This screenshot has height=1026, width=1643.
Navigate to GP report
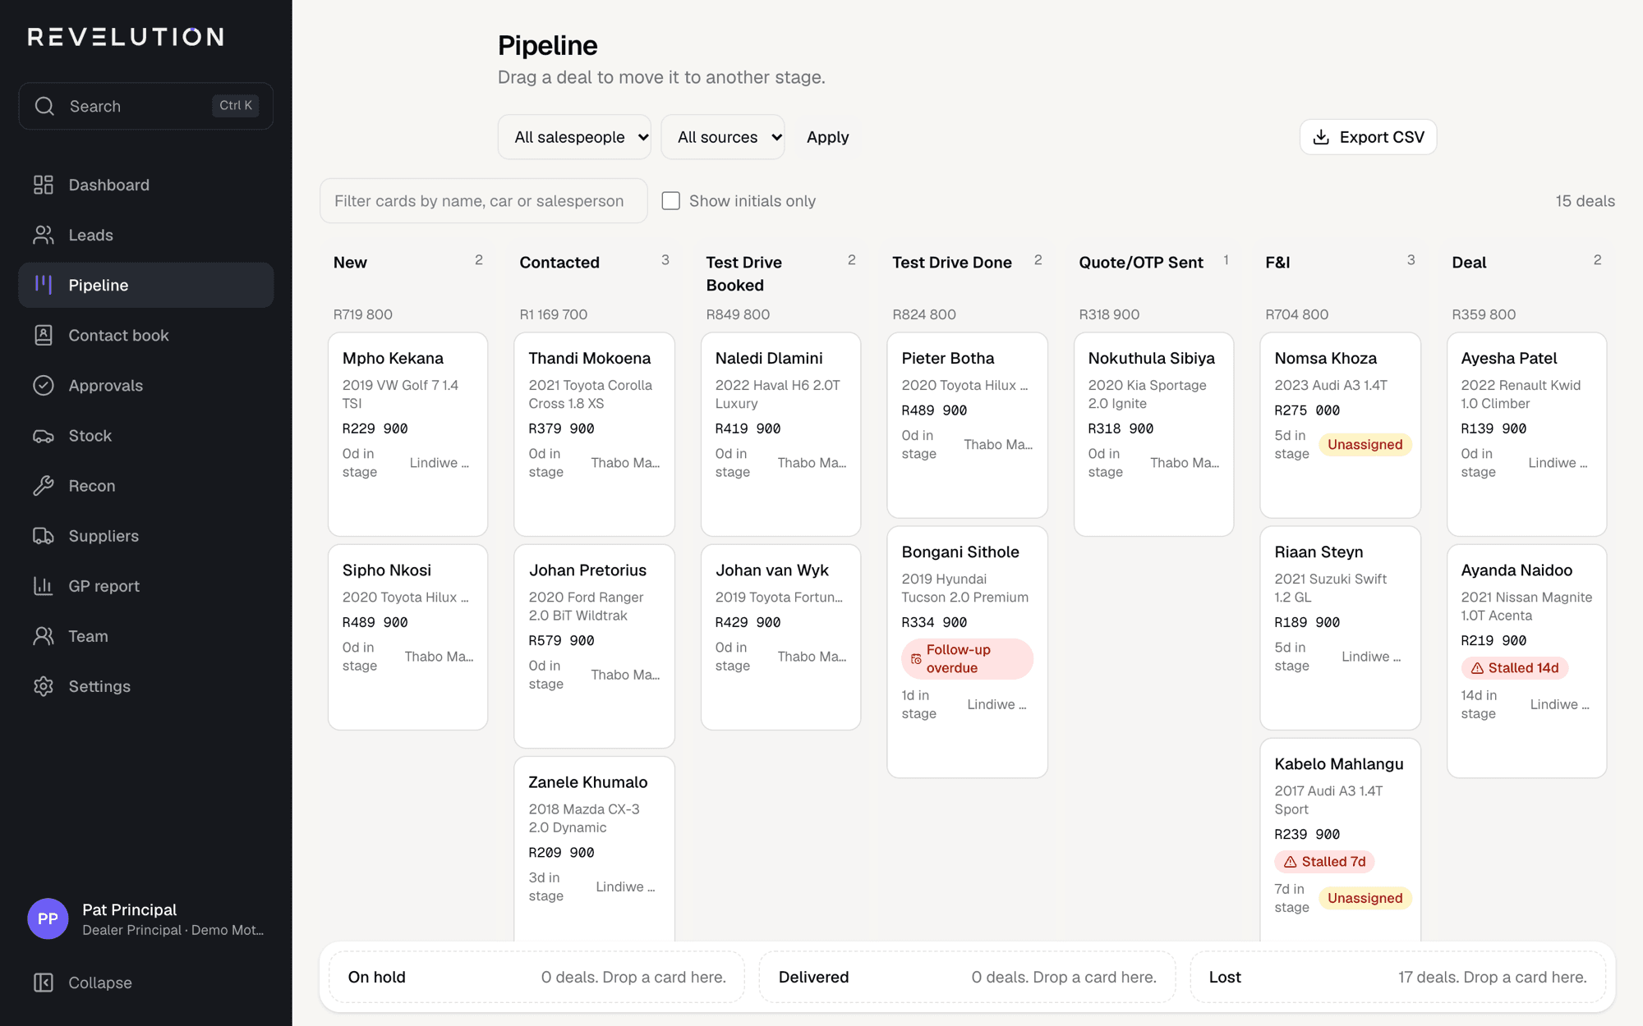point(146,586)
